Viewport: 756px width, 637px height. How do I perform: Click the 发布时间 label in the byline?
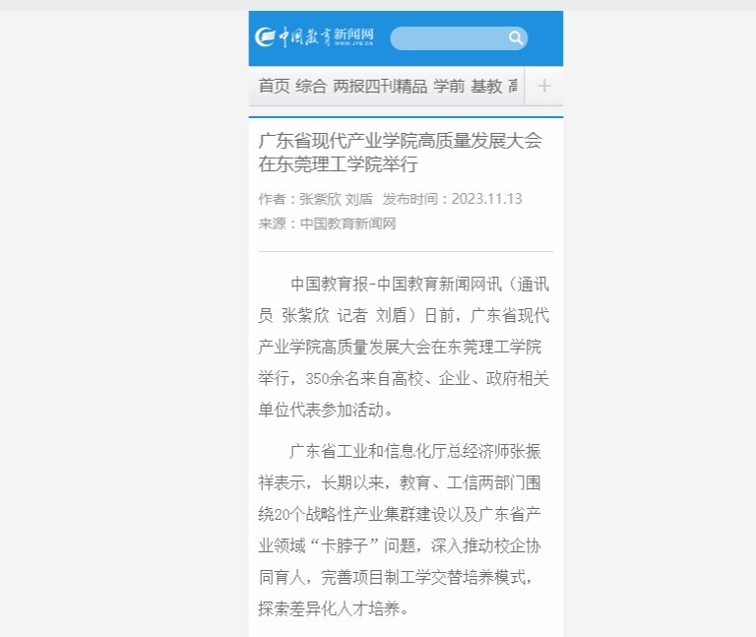[x=411, y=199]
